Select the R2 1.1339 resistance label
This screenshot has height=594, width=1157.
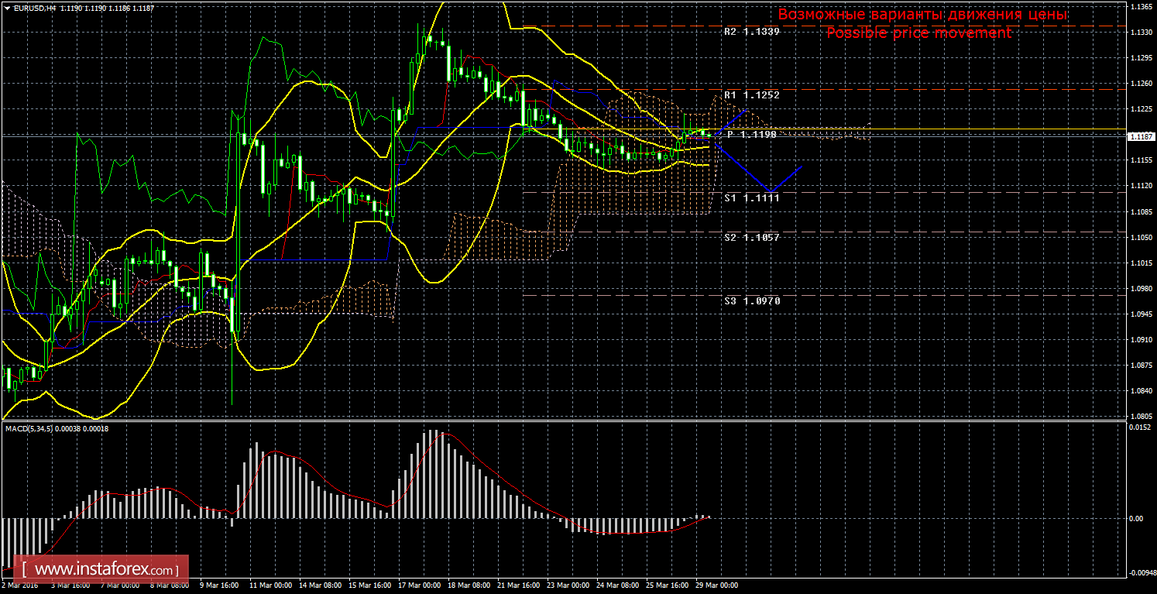click(x=751, y=32)
